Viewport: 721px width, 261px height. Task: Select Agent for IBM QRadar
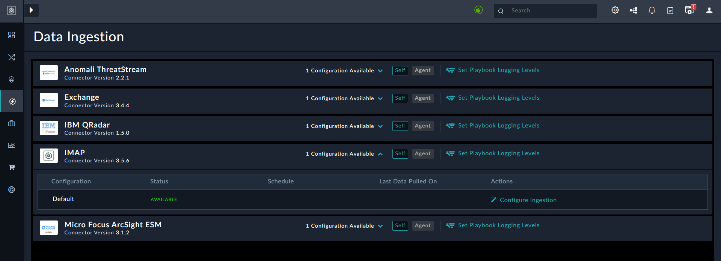click(x=423, y=126)
